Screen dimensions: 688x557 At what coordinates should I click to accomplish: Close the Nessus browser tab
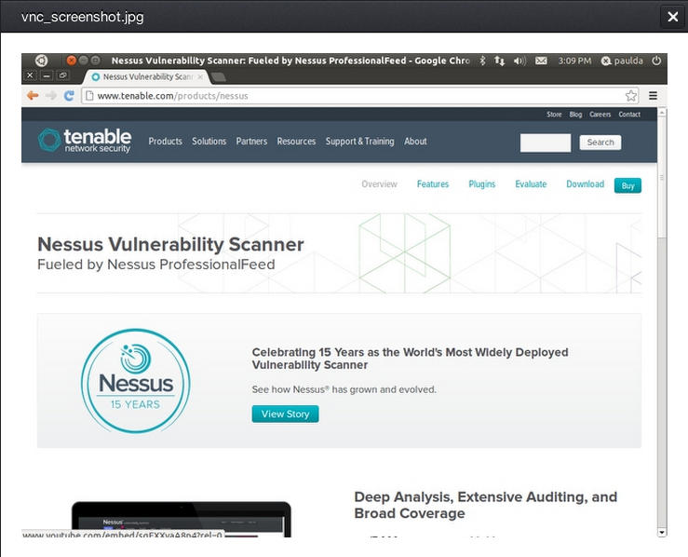coord(200,76)
